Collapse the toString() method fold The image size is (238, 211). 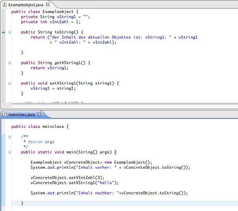point(10,32)
